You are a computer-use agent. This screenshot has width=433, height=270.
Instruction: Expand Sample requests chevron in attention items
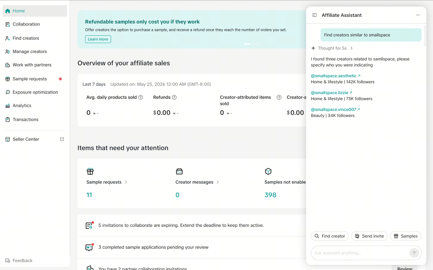126,182
